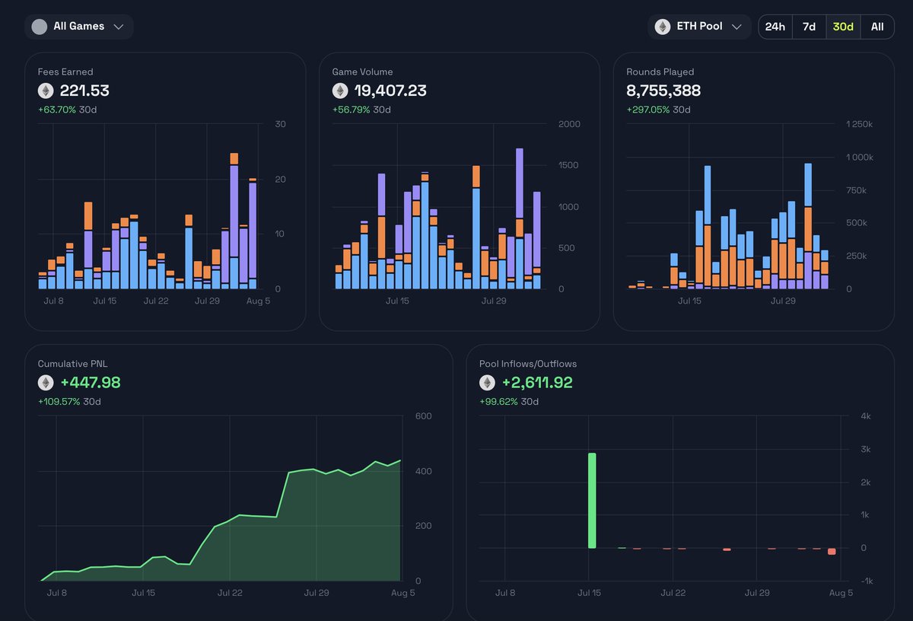Switch to the 24h time range
Viewport: 913px width, 621px height.
[775, 27]
